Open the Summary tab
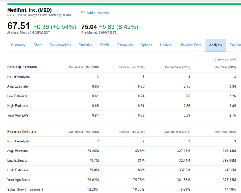Viewport: 241px width, 193px height. click(x=18, y=45)
